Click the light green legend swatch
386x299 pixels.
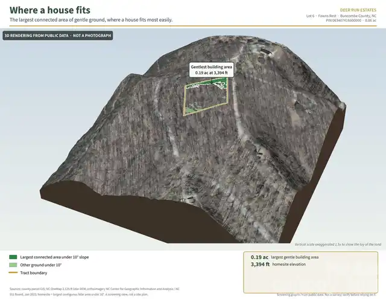point(13,265)
